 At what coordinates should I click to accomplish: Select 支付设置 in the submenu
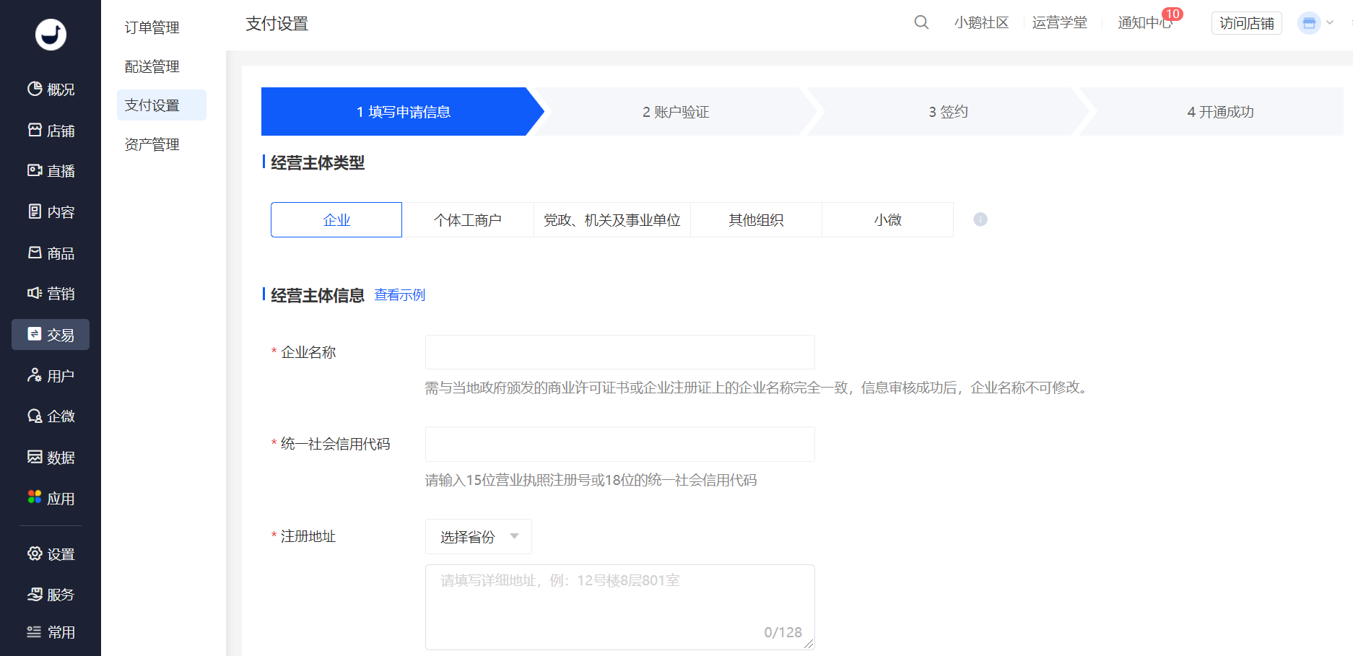162,105
